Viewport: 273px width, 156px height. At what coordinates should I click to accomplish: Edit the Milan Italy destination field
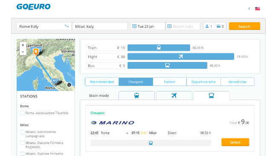point(100,26)
